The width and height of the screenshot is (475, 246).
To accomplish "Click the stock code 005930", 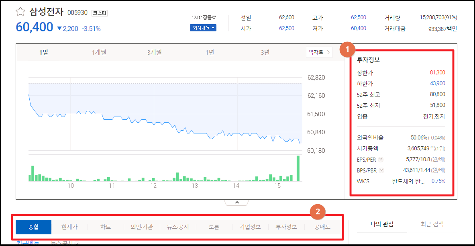I will [77, 13].
